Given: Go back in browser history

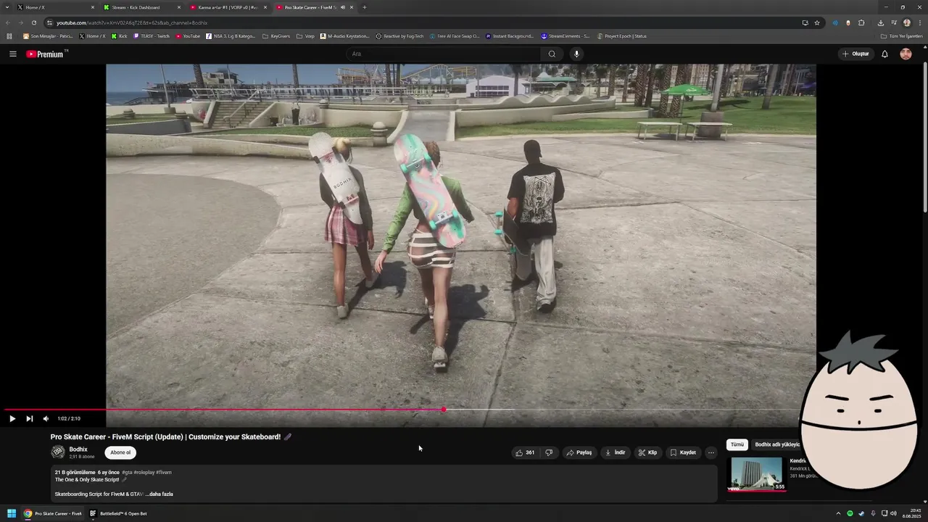Looking at the screenshot, I should click(x=9, y=22).
